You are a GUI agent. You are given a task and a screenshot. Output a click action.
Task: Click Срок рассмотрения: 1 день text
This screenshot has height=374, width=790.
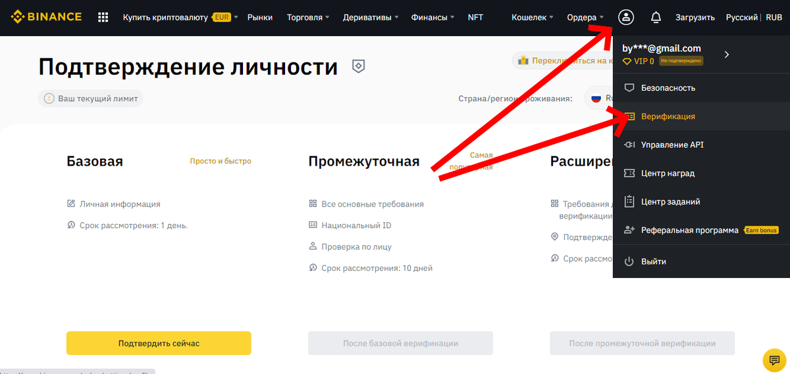[134, 225]
